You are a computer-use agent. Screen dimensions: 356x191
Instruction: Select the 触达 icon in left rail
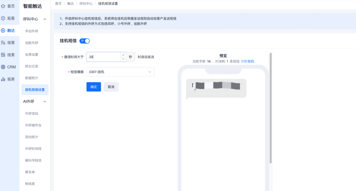(x=3, y=31)
